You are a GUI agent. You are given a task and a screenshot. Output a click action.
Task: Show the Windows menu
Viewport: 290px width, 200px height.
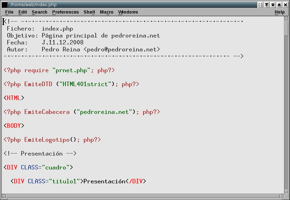click(x=128, y=12)
